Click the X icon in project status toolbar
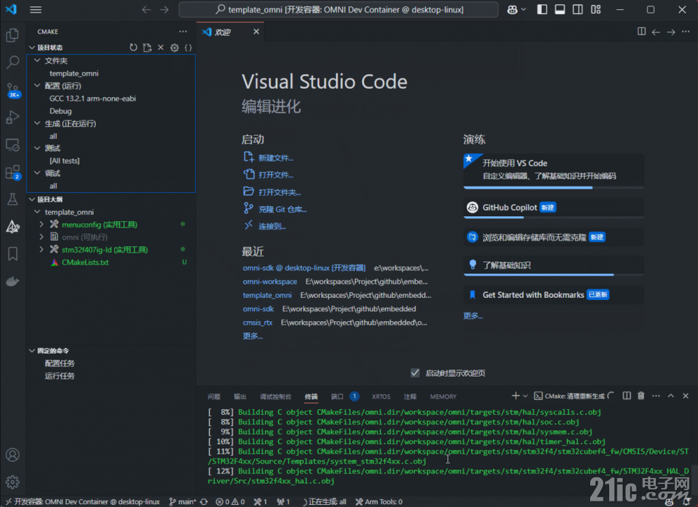This screenshot has height=507, width=698. point(161,47)
